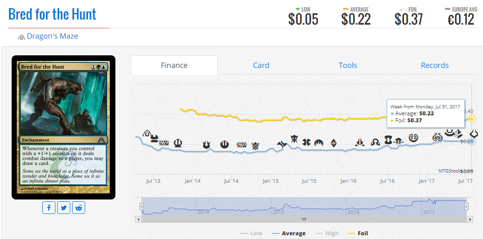Toggle the Average series in the legend
Screen dimensions: 483x239
coord(289,233)
